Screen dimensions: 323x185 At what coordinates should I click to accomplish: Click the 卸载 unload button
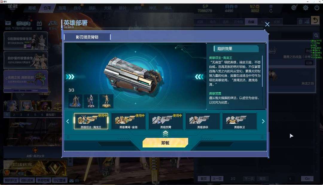[x=165, y=143]
